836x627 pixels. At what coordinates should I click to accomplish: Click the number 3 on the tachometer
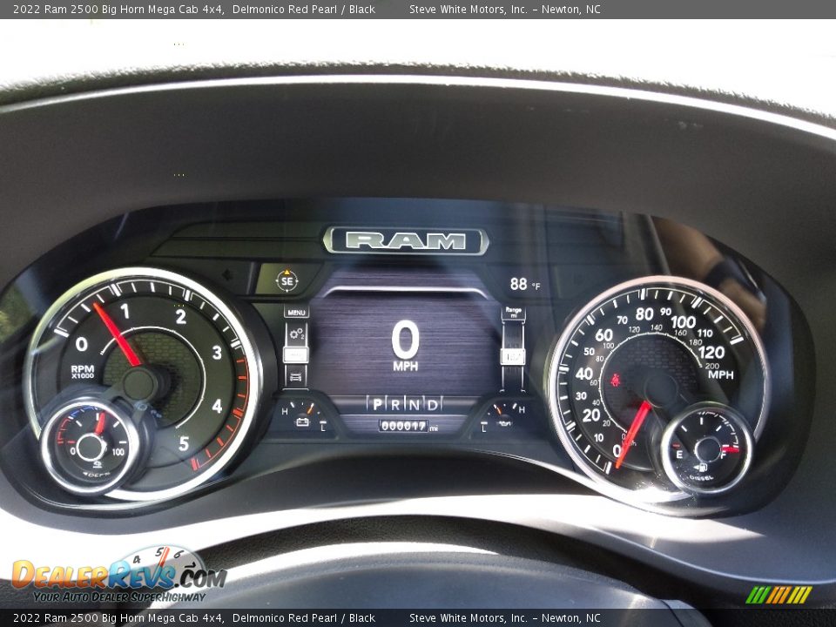[x=217, y=353]
